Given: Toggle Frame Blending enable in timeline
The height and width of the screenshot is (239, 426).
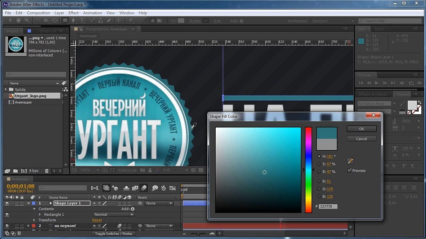Looking at the screenshot, I should (135, 188).
